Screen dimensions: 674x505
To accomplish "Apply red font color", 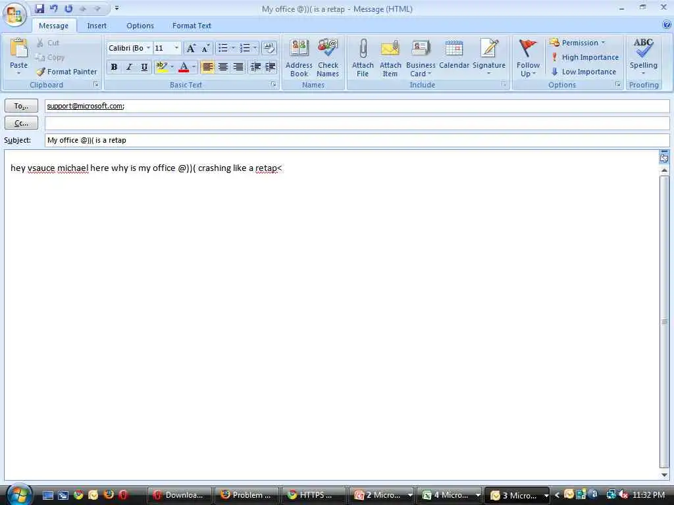I will click(x=184, y=67).
